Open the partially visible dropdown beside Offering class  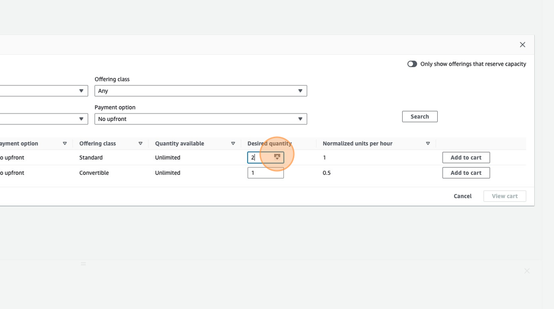point(44,91)
